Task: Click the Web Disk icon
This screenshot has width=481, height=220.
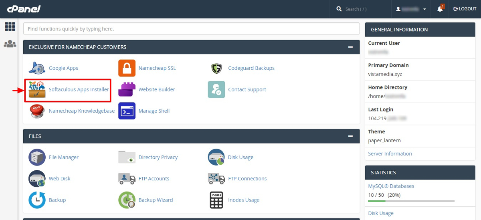Action: pos(37,178)
